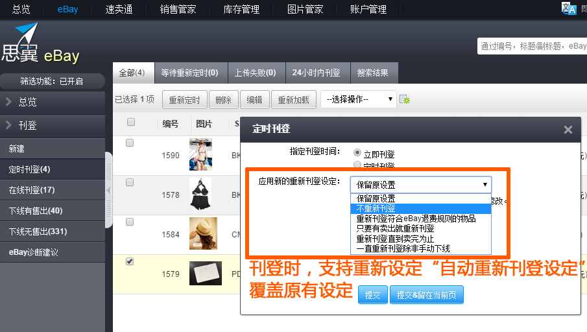Choose 不重新刊登 option in list
Viewport: 587px width, 332px height.
point(421,209)
